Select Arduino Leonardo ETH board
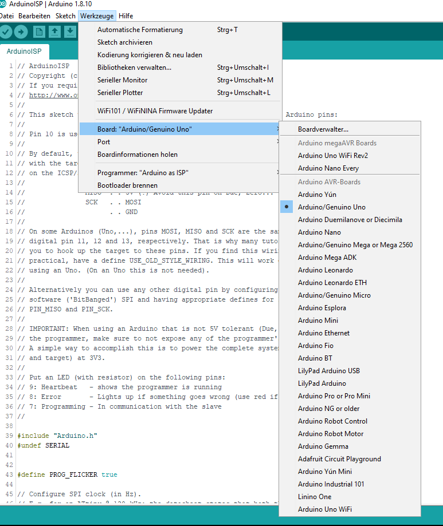 [350, 282]
